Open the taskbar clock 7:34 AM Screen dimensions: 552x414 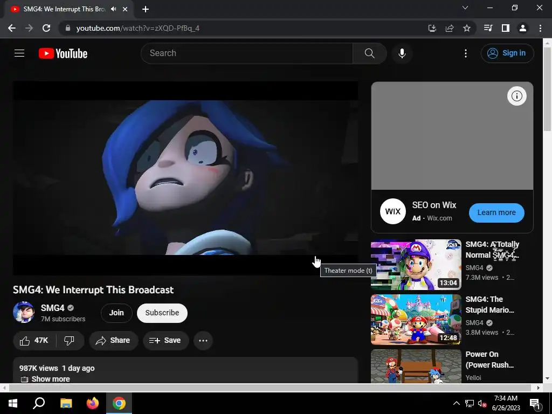tap(506, 403)
